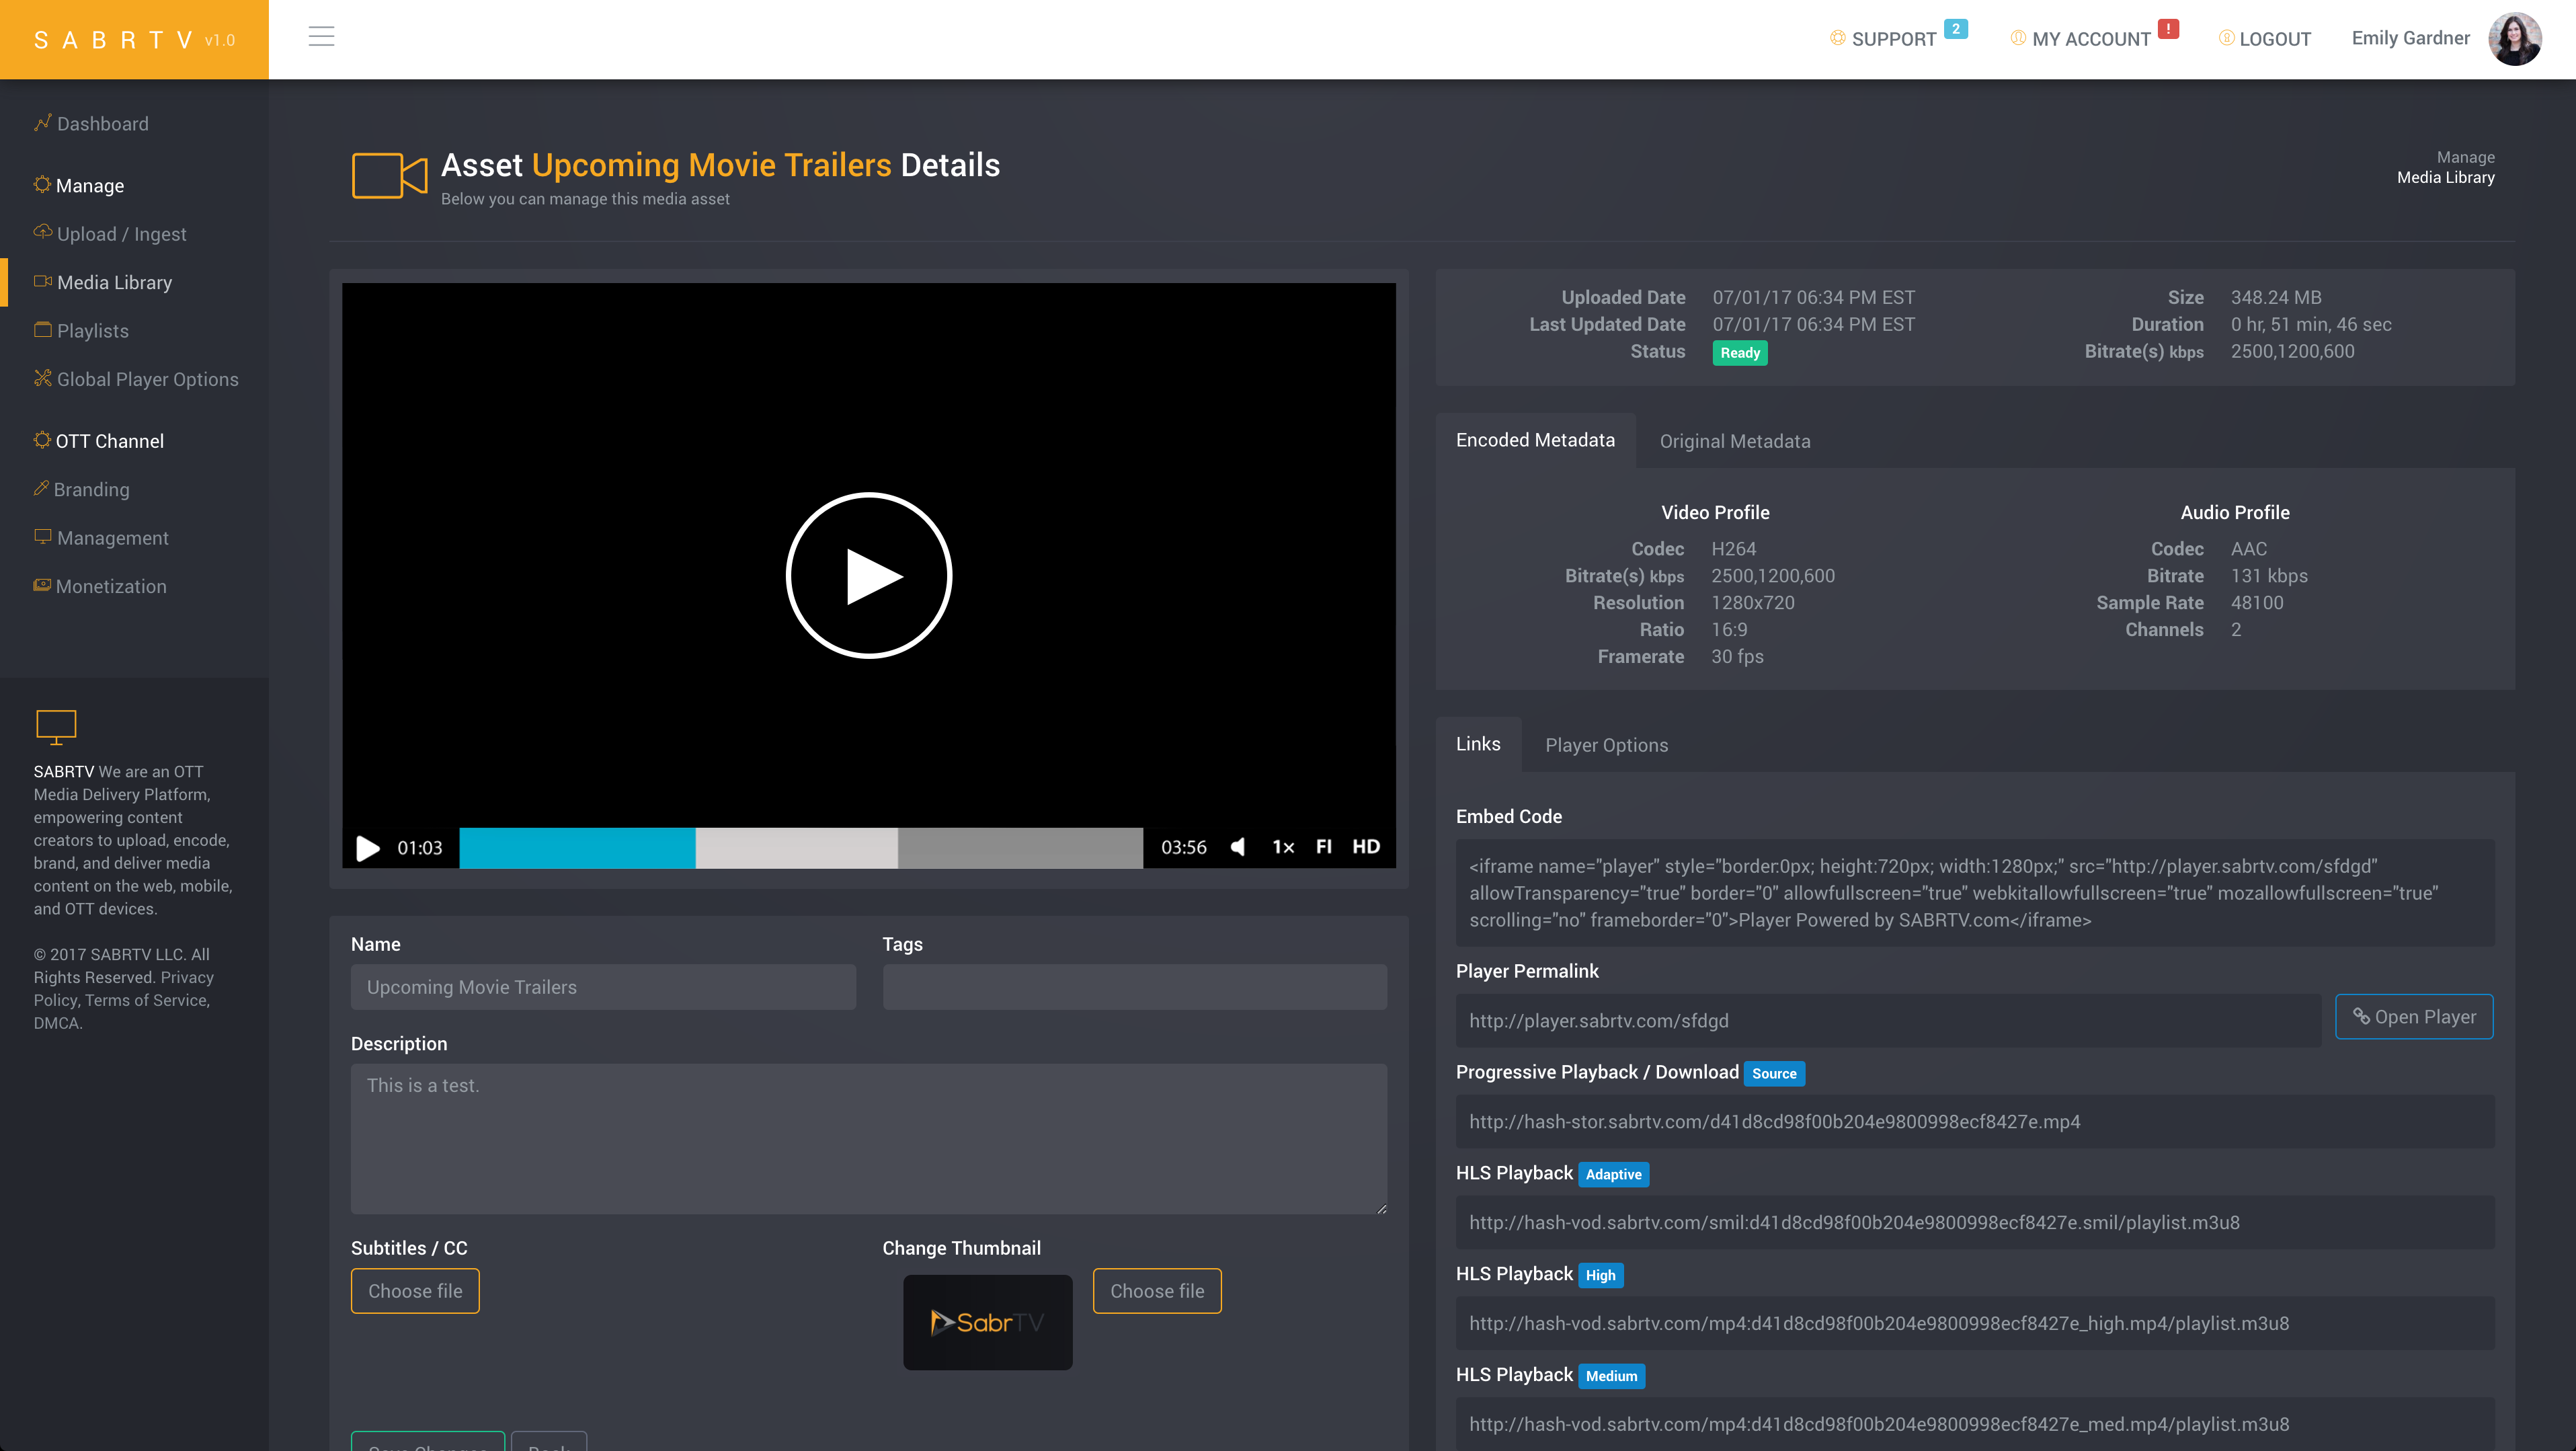Mute the video with the speaker icon
This screenshot has height=1451, width=2576.
(1238, 847)
